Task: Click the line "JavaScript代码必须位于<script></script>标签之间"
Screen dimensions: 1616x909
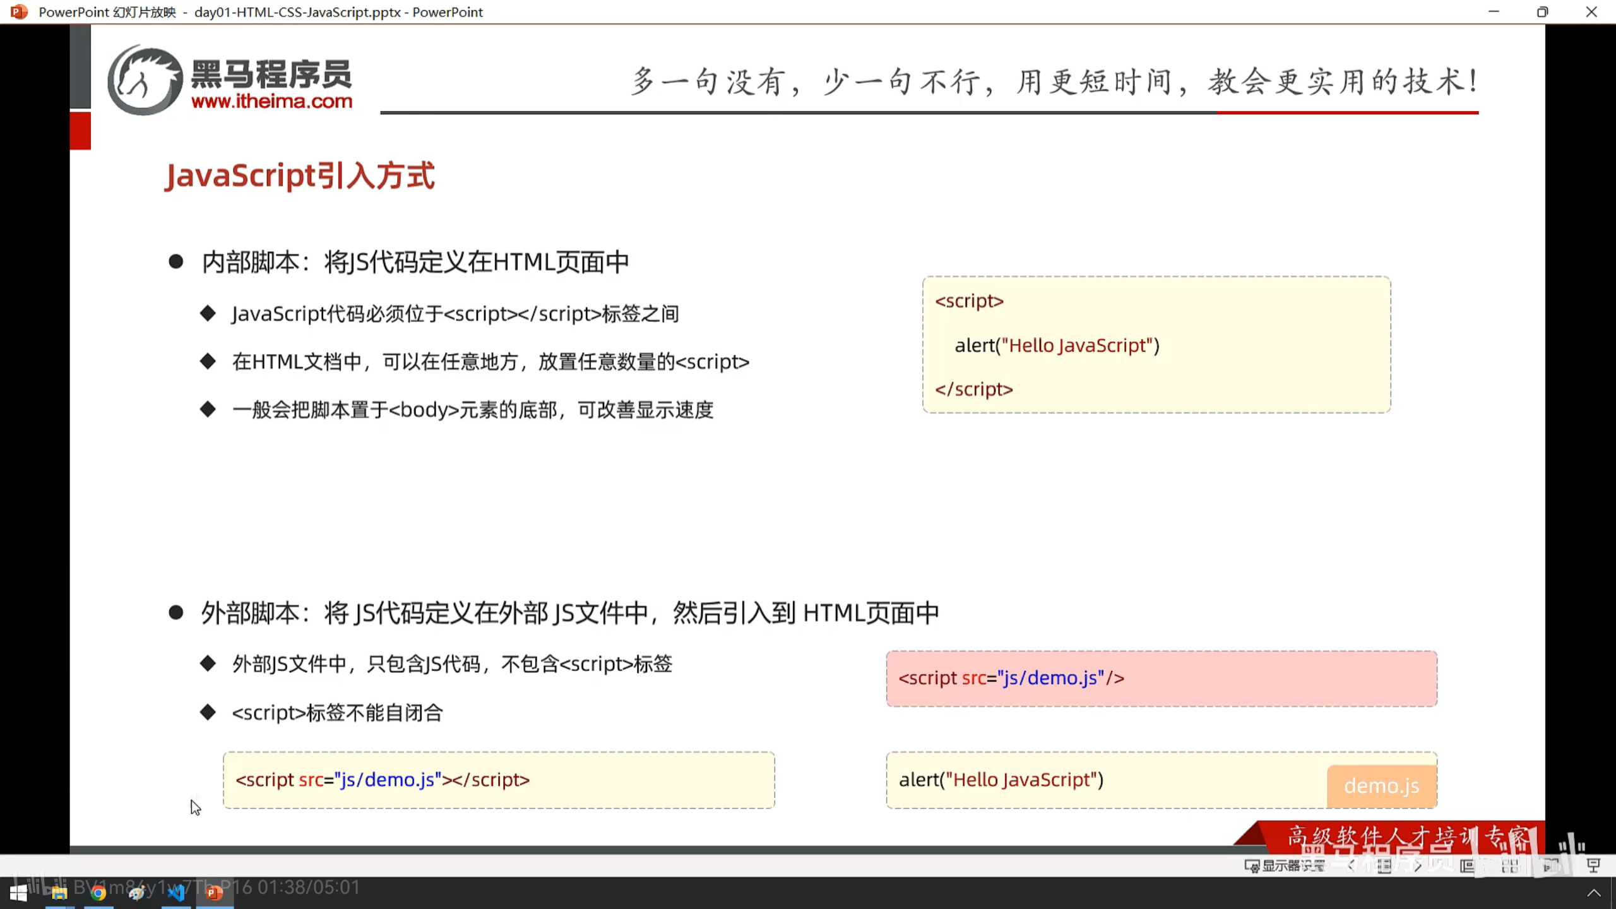Action: pos(455,314)
